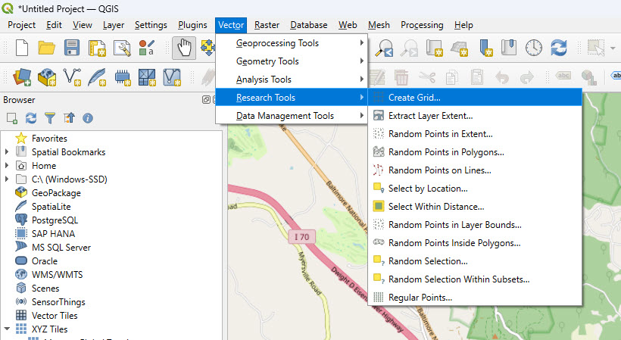The width and height of the screenshot is (621, 340).
Task: Open New Print Layout icon
Action: (x=97, y=48)
